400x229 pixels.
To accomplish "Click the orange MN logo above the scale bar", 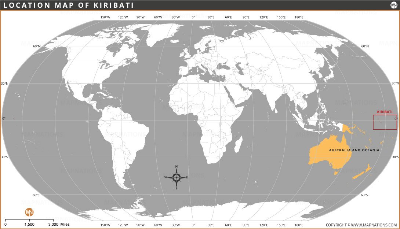I will click(x=29, y=212).
